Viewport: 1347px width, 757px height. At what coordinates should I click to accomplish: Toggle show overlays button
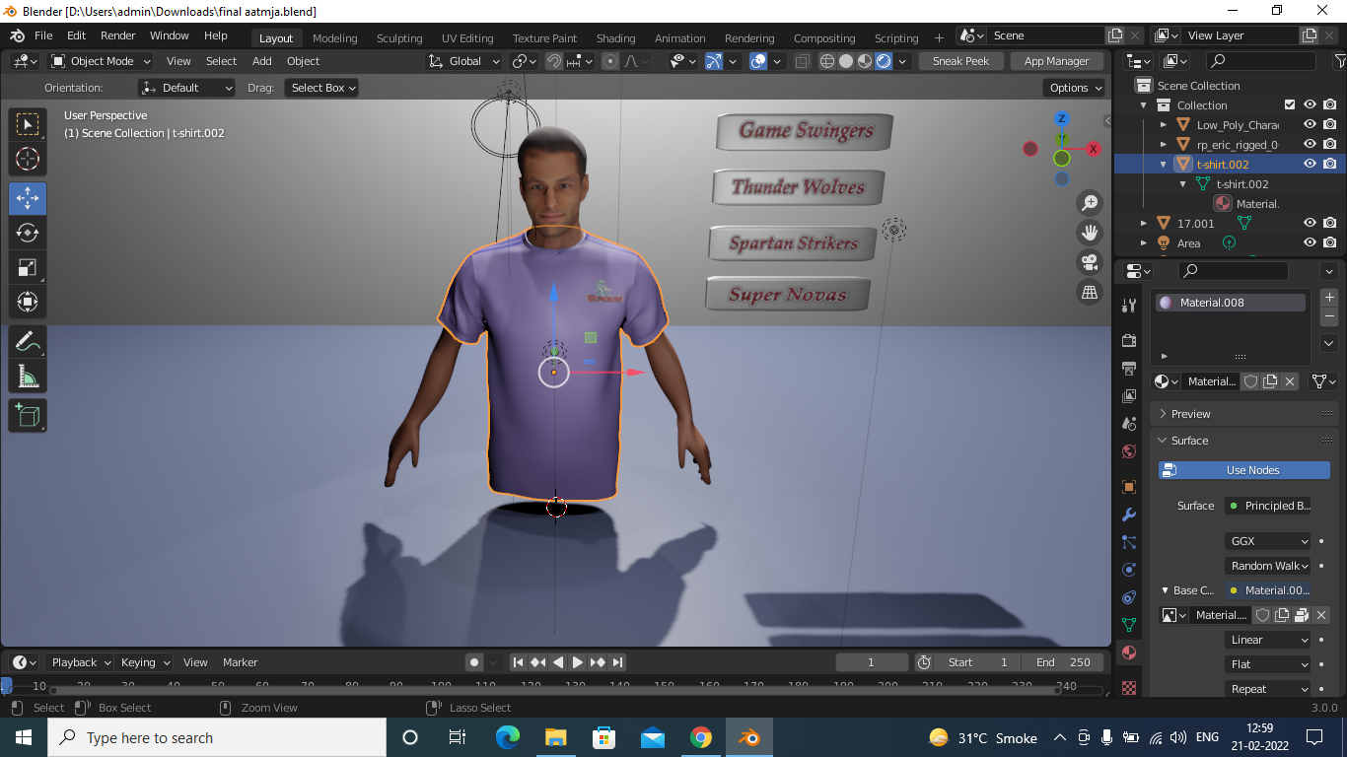click(x=758, y=61)
